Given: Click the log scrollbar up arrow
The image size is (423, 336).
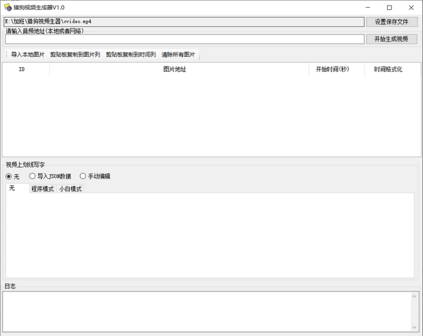Looking at the screenshot, I should click(x=415, y=296).
